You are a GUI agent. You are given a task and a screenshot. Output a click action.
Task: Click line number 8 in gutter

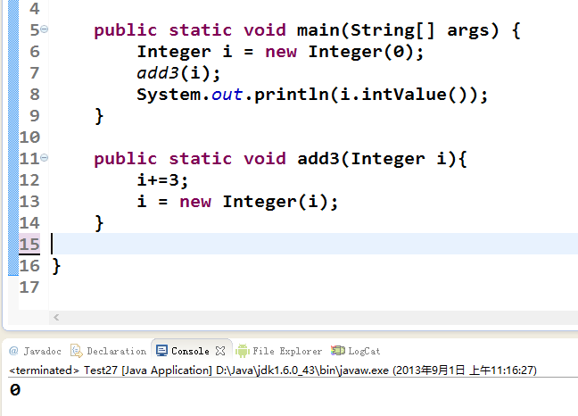pos(34,94)
